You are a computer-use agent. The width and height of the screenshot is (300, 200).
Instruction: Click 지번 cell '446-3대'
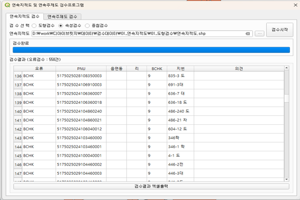click(x=180, y=174)
